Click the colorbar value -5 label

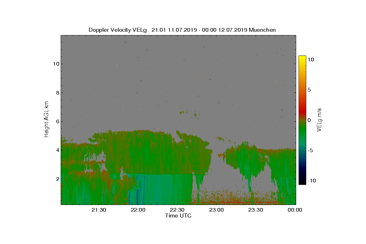pos(311,150)
